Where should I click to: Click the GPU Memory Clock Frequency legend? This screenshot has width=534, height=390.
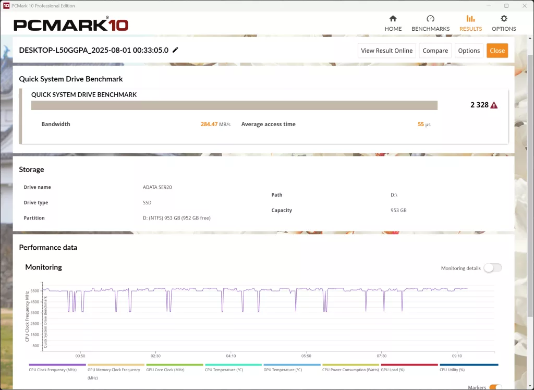click(116, 372)
